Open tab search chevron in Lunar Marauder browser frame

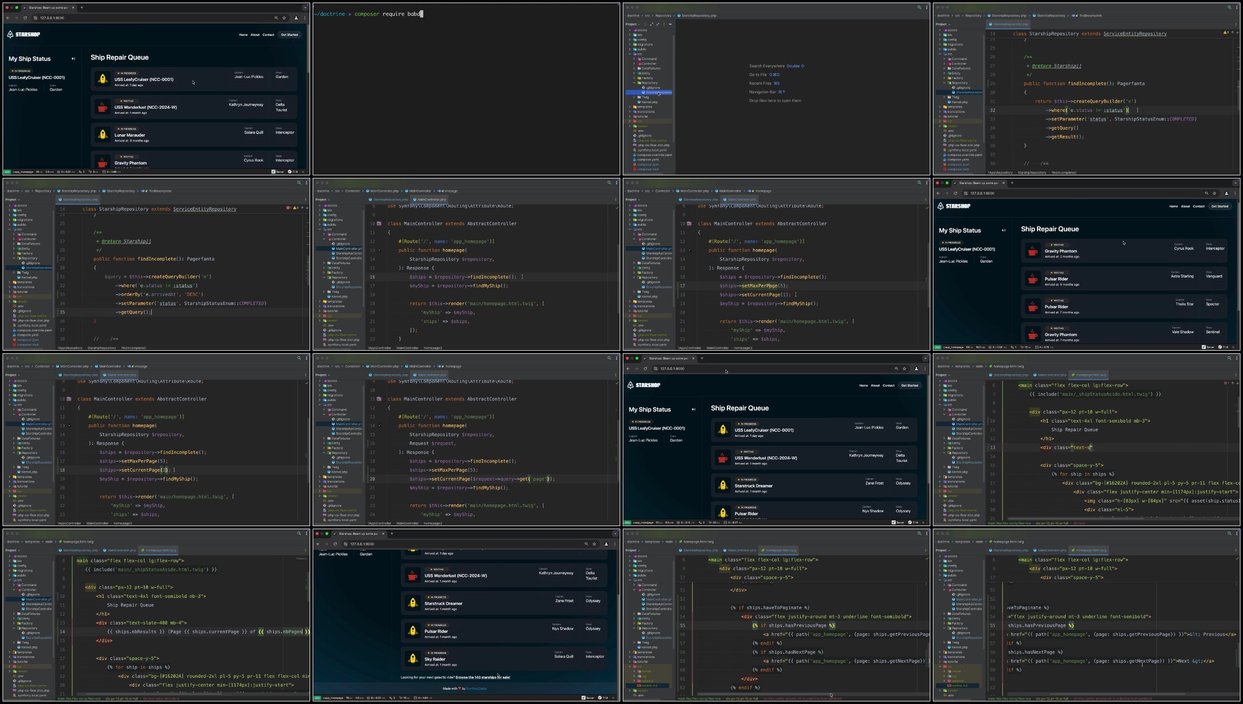tap(305, 8)
